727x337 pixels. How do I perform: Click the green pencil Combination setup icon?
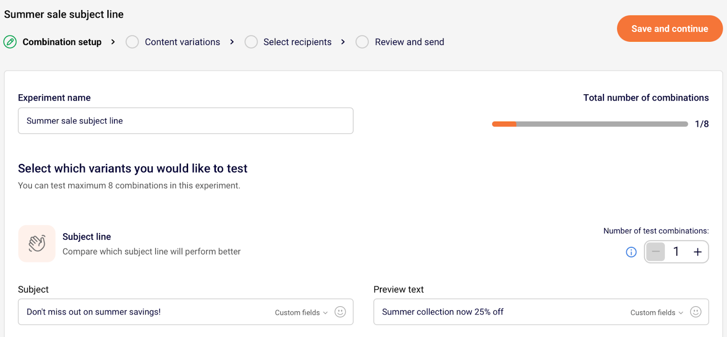coord(10,42)
